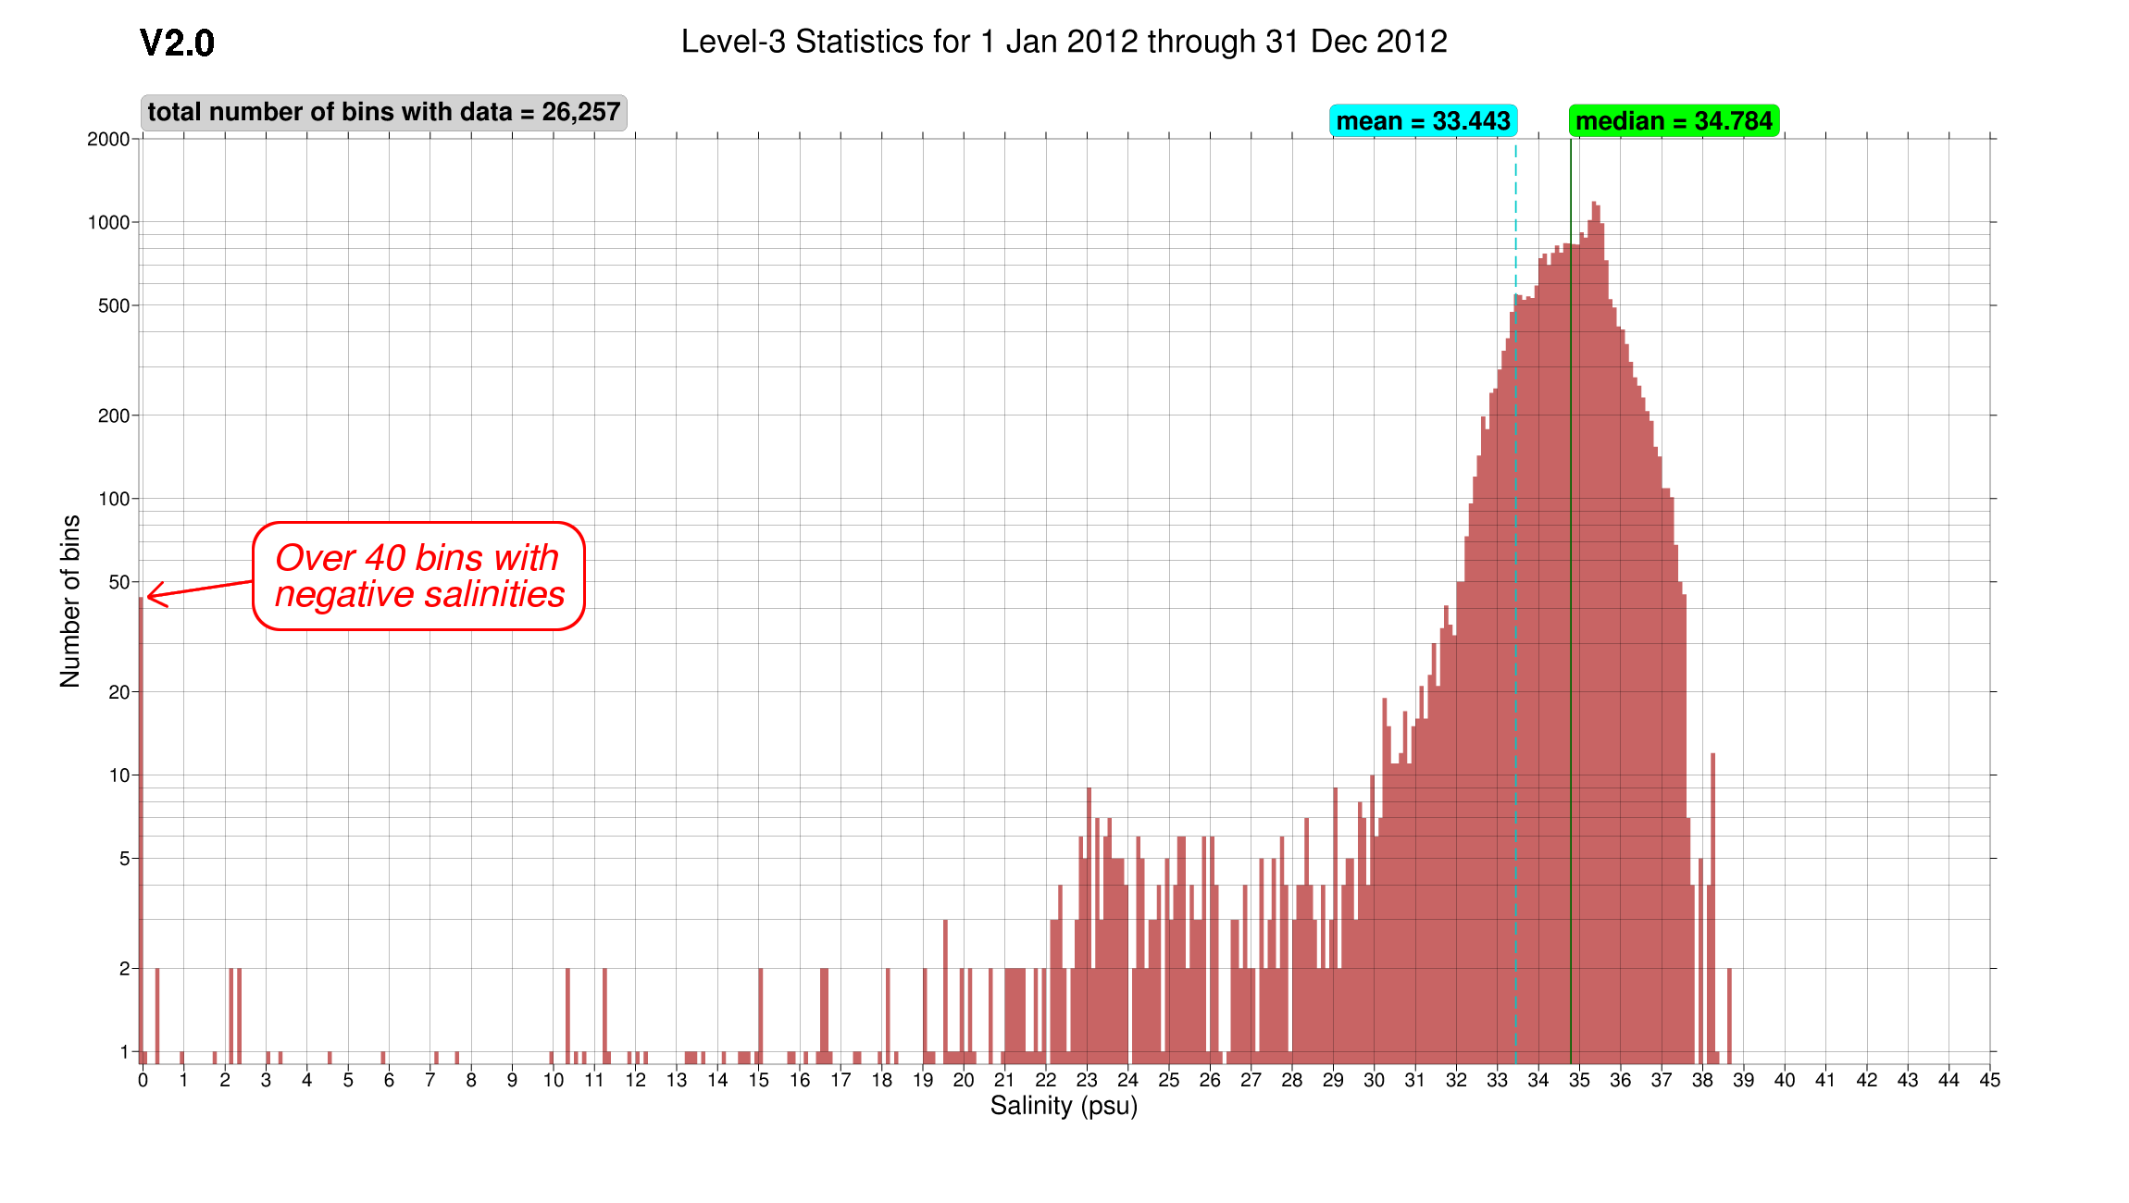Image resolution: width=2129 pixels, height=1203 pixels.
Task: Click the 'Number of bins' y-axis title
Action: pos(70,601)
